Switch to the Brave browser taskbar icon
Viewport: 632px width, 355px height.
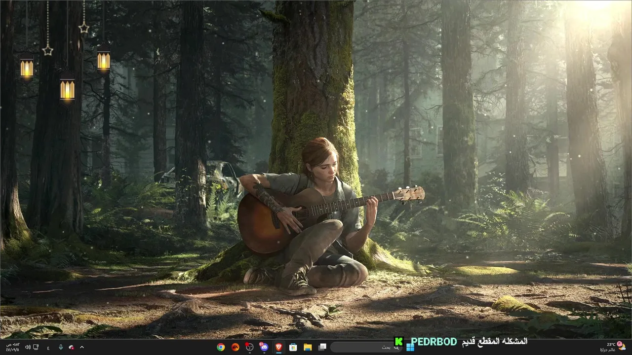[x=278, y=347]
